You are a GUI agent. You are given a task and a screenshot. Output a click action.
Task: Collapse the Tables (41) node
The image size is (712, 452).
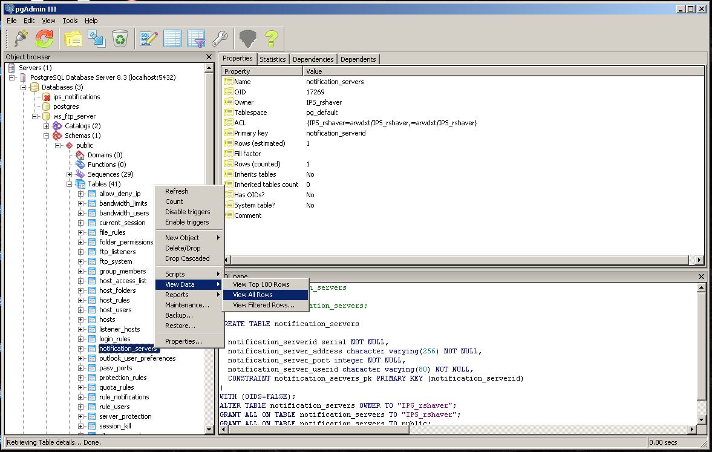(x=70, y=184)
